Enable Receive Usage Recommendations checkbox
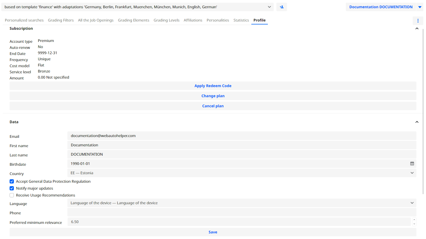Screen dimensions: 426x239 [x=12, y=195]
